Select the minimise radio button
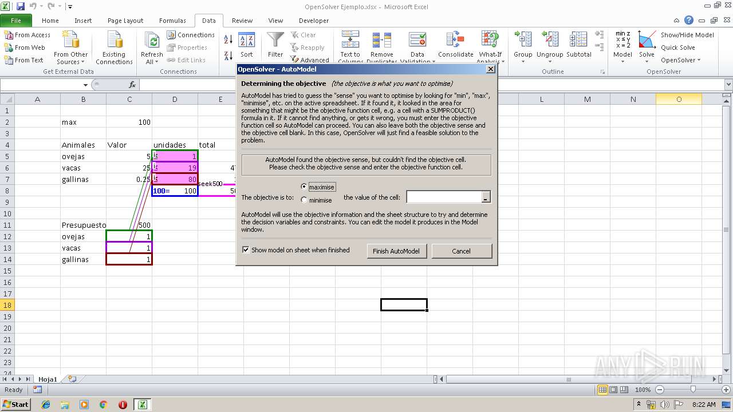This screenshot has width=733, height=412. 304,200
